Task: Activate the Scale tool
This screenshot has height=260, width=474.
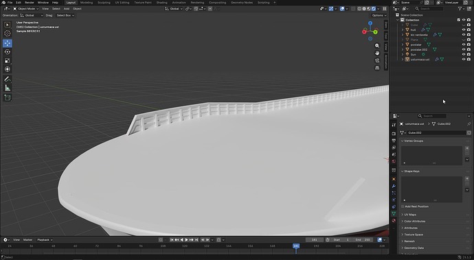Action: [x=8, y=60]
